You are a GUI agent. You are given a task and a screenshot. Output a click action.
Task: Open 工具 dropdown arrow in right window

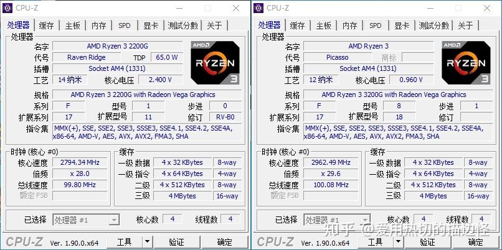(x=398, y=242)
